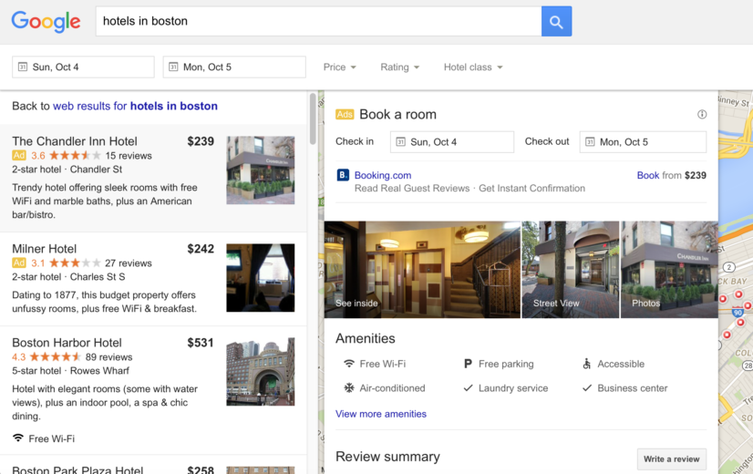
Task: Open the Booking.com link
Action: point(383,175)
